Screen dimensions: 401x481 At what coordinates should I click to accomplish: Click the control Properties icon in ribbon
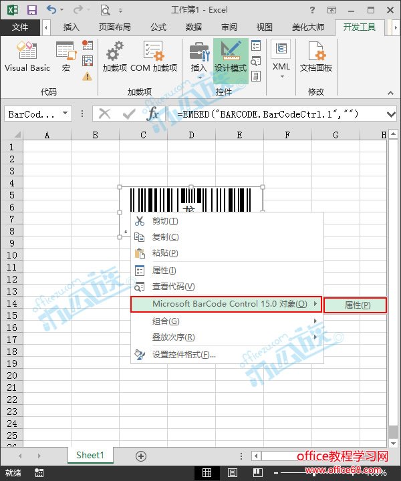pyautogui.click(x=256, y=45)
